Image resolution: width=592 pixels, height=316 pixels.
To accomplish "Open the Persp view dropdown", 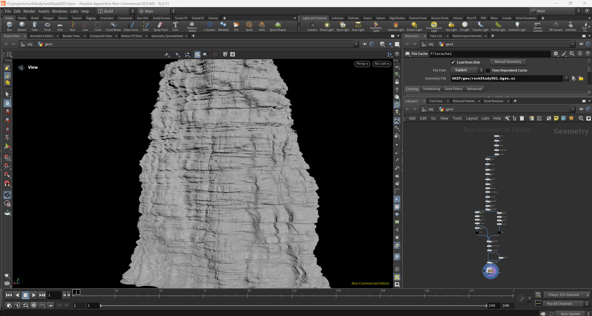I will click(362, 64).
